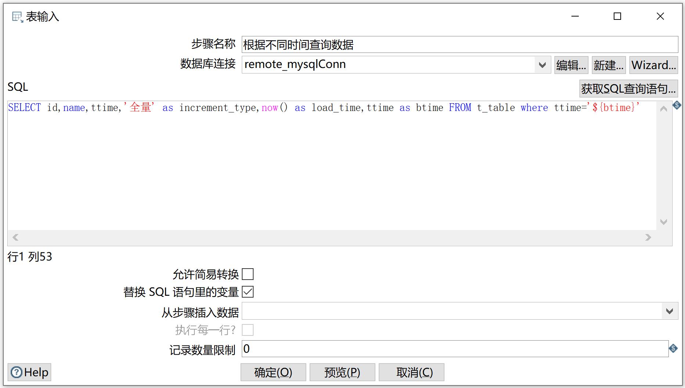Screen dimensions: 685x388
Task: Click the 编辑... connection button
Action: 571,65
